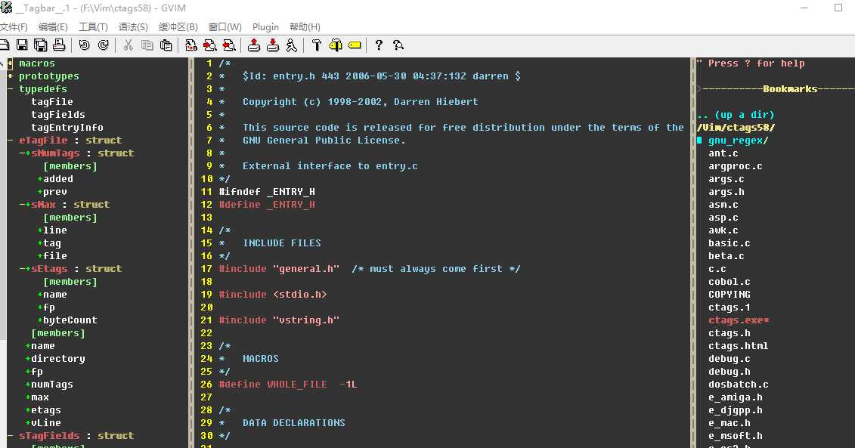Select tagEntryInfo typedef in Tagbar
855x448 pixels.
click(67, 128)
